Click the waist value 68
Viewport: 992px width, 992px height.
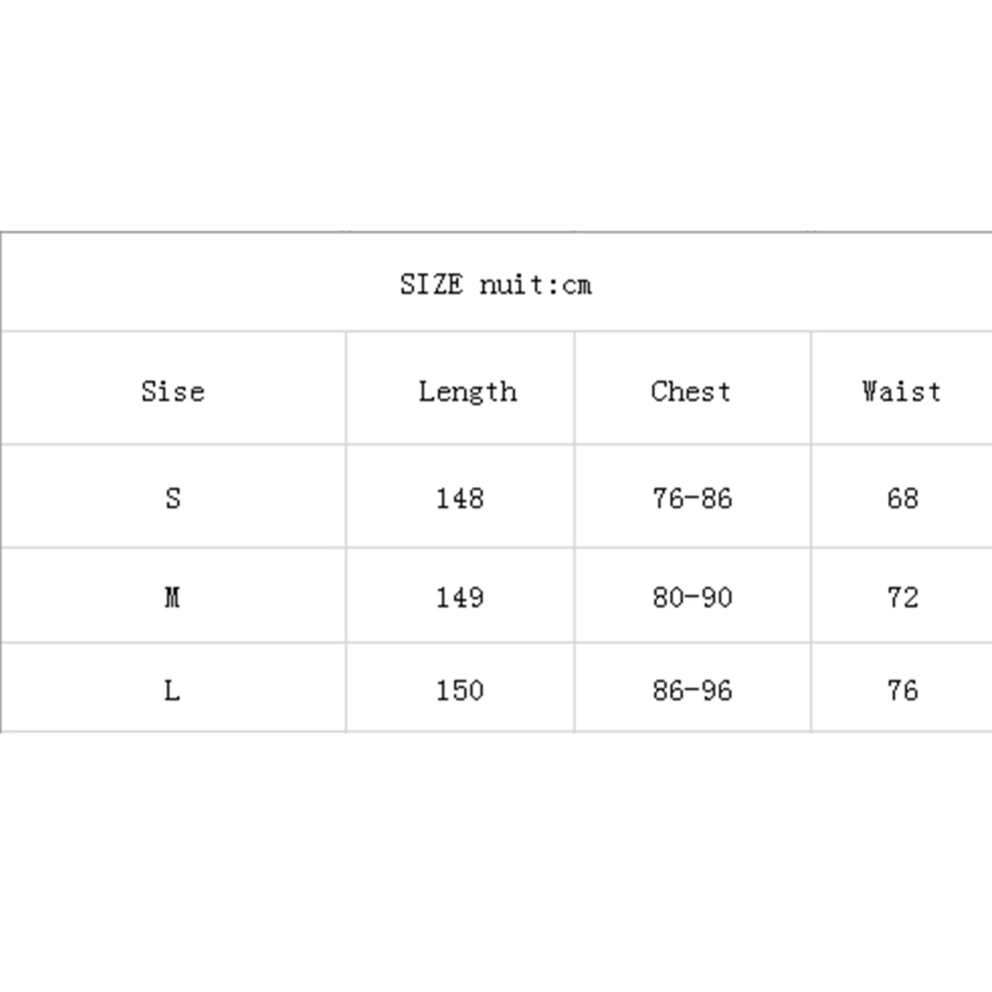point(902,498)
